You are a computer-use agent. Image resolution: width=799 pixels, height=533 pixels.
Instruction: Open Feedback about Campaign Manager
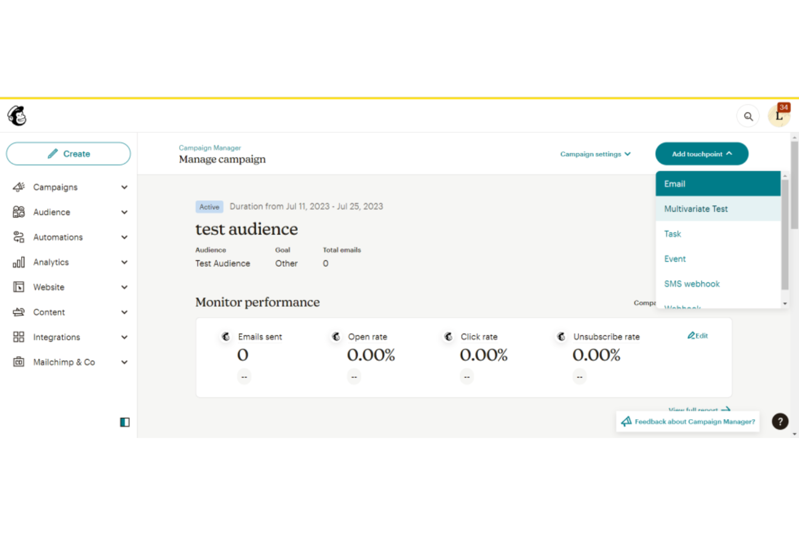687,421
